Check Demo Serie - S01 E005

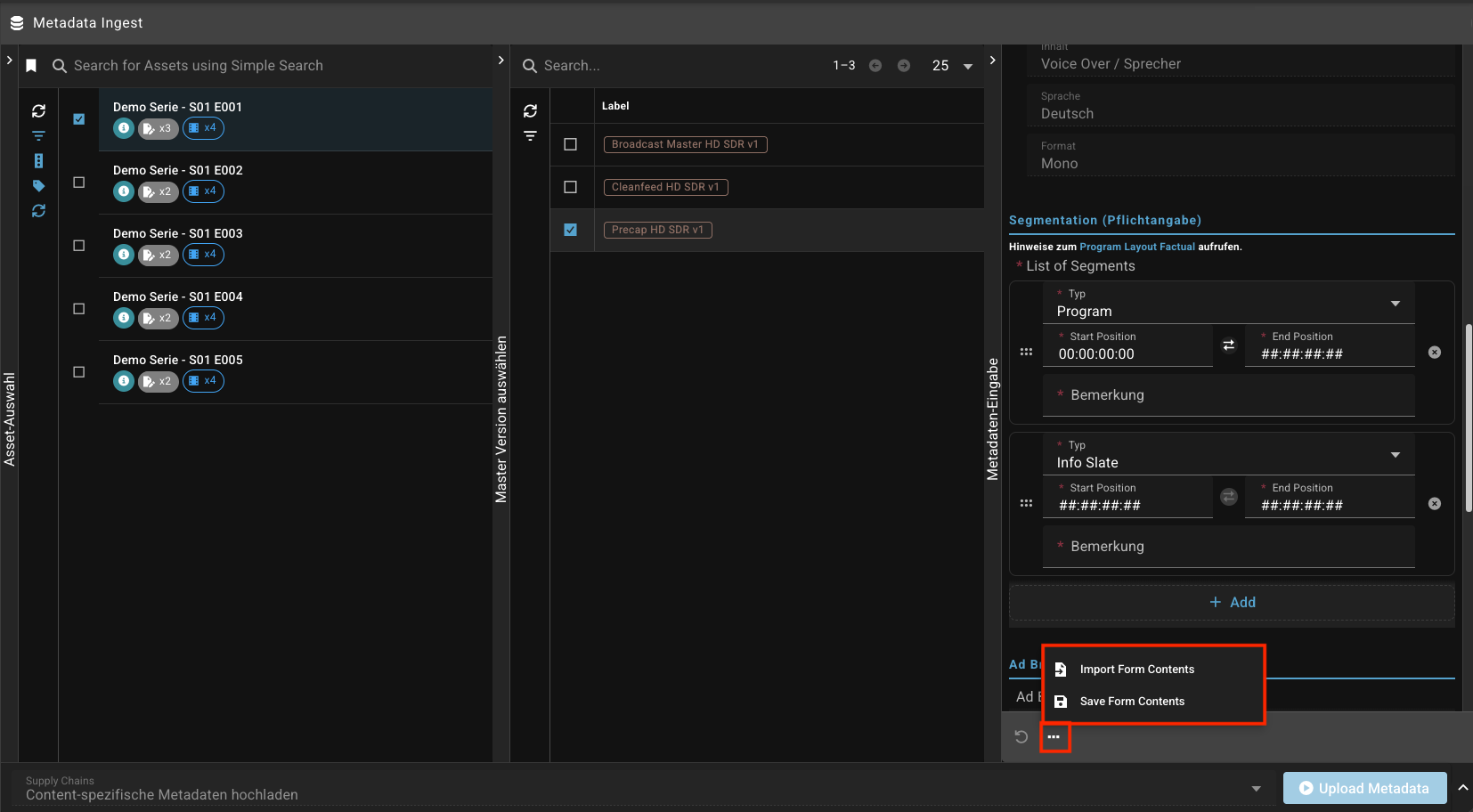[79, 372]
